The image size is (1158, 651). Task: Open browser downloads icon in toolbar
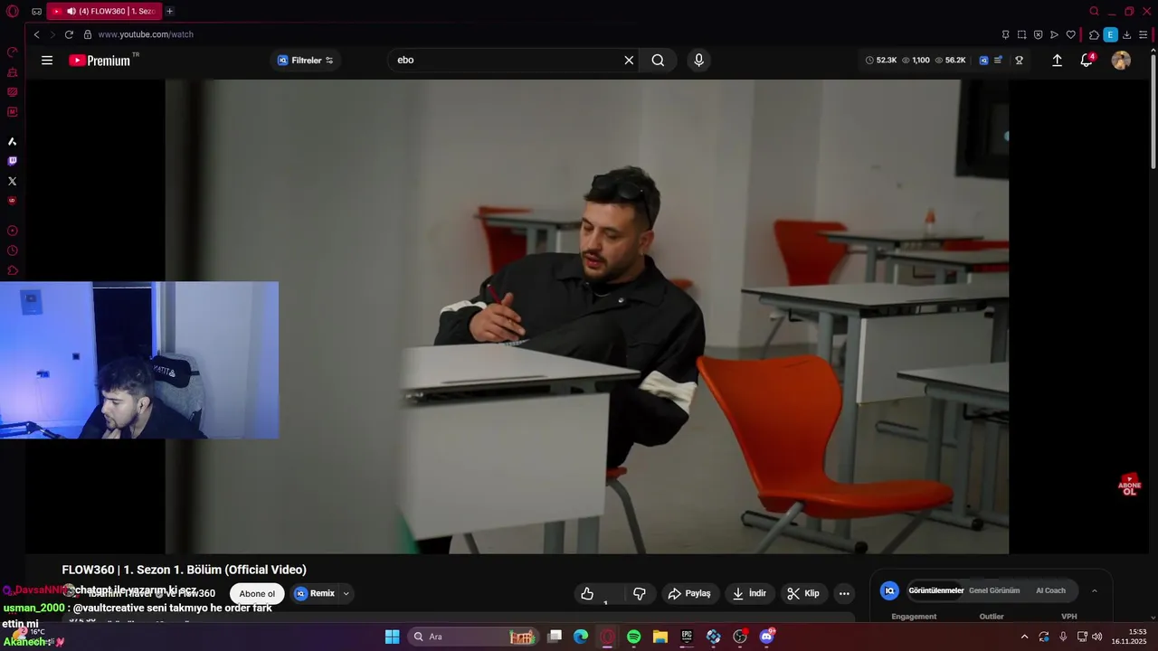click(1126, 34)
